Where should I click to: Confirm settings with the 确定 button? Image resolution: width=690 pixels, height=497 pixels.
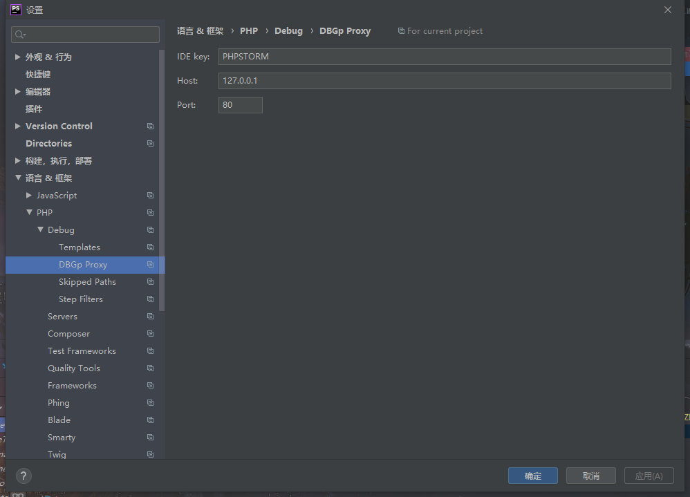[x=533, y=476]
